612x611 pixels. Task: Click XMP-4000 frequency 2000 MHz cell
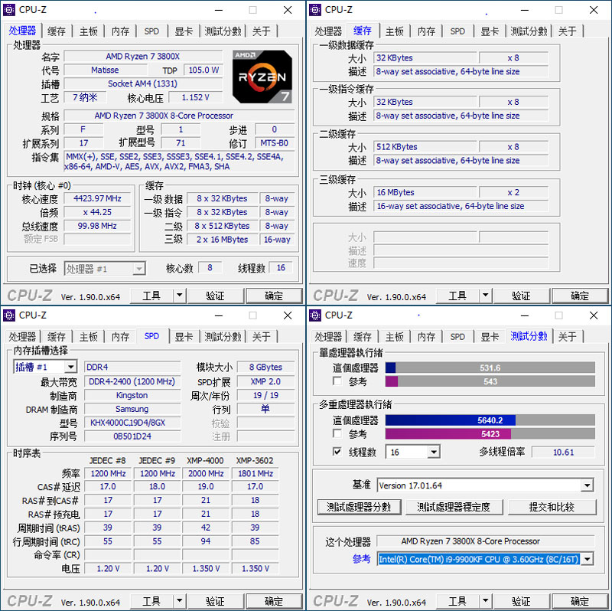(206, 473)
